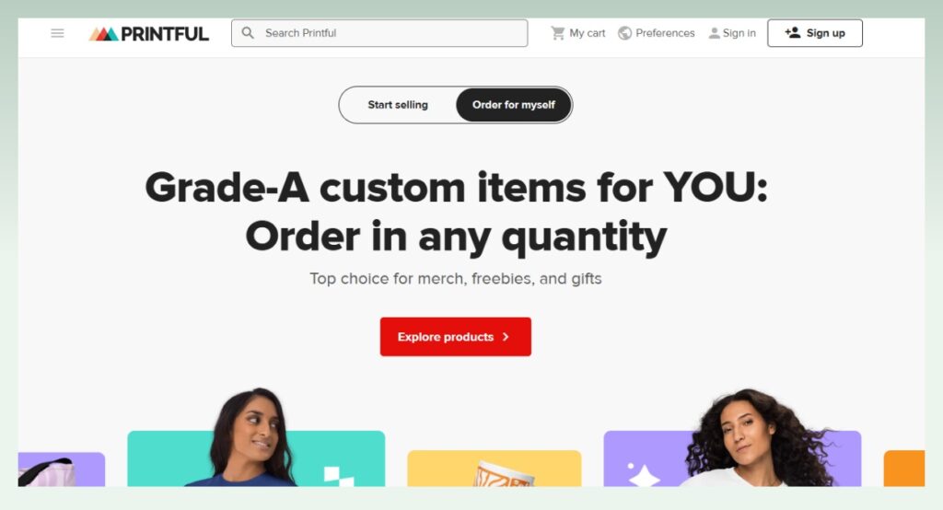The image size is (943, 510).
Task: Click the person Sign in icon
Action: pos(714,33)
